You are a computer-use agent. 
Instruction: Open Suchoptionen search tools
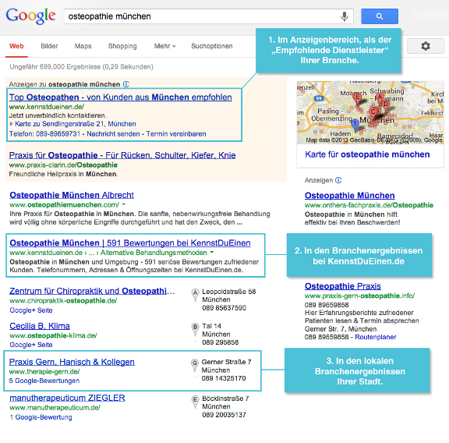click(x=212, y=46)
